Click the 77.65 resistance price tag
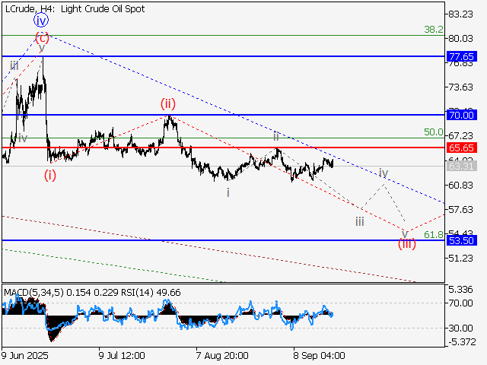 tap(462, 57)
